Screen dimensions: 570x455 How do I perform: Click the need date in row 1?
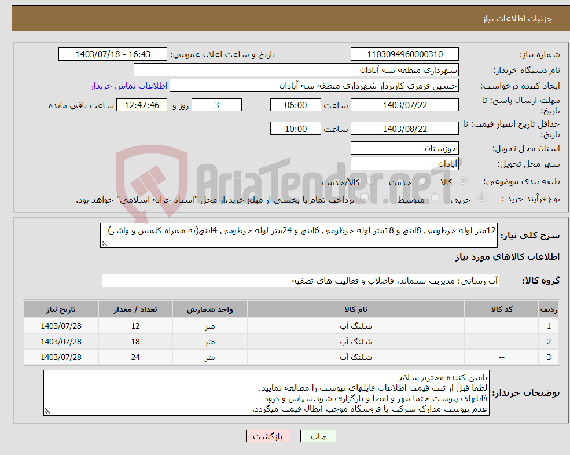(61, 326)
